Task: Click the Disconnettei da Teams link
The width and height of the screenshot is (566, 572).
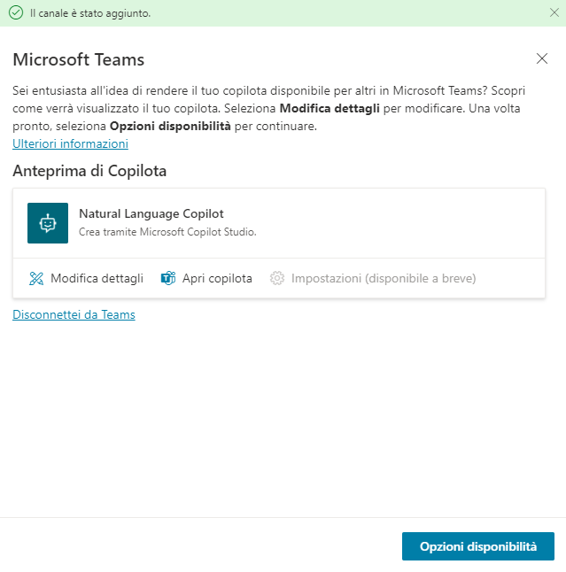Action: (x=74, y=314)
